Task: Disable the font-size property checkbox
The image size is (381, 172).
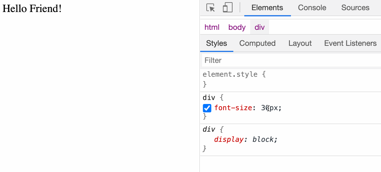Action: pos(207,108)
